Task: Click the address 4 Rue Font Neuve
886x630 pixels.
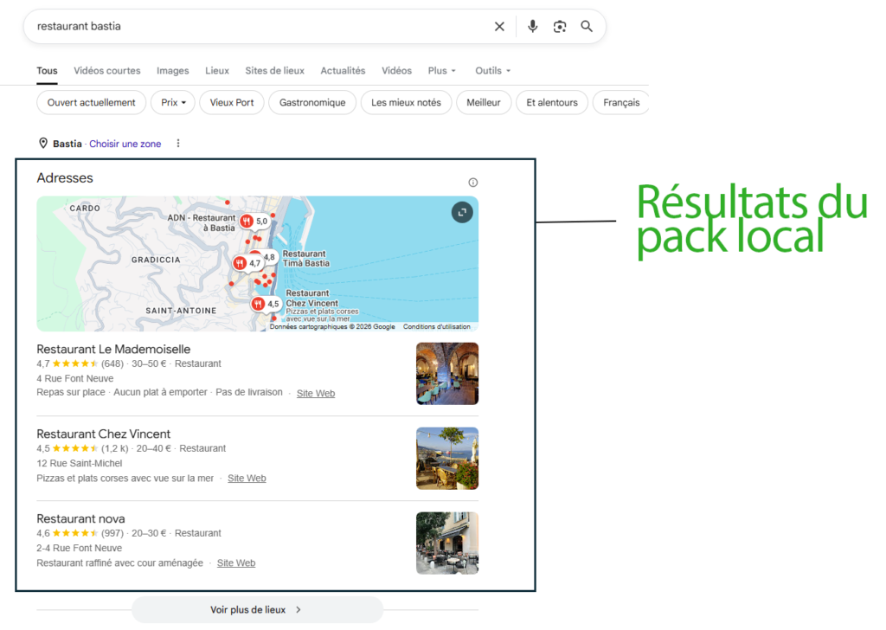Action: tap(75, 378)
